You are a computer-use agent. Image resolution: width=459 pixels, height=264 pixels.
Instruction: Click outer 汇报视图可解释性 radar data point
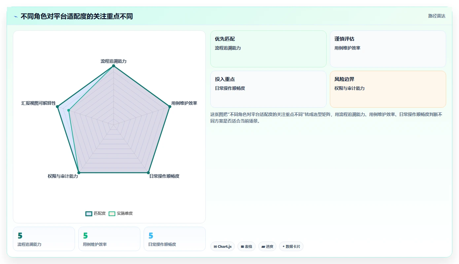click(57, 106)
